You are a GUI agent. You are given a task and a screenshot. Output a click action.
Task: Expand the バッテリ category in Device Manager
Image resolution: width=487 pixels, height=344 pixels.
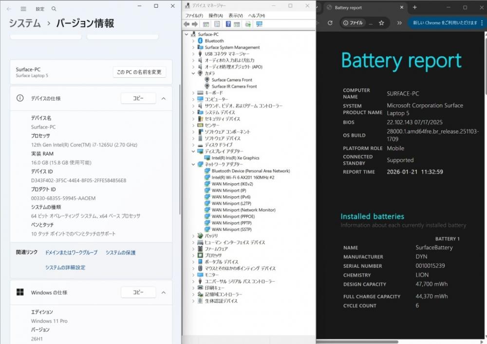click(193, 236)
